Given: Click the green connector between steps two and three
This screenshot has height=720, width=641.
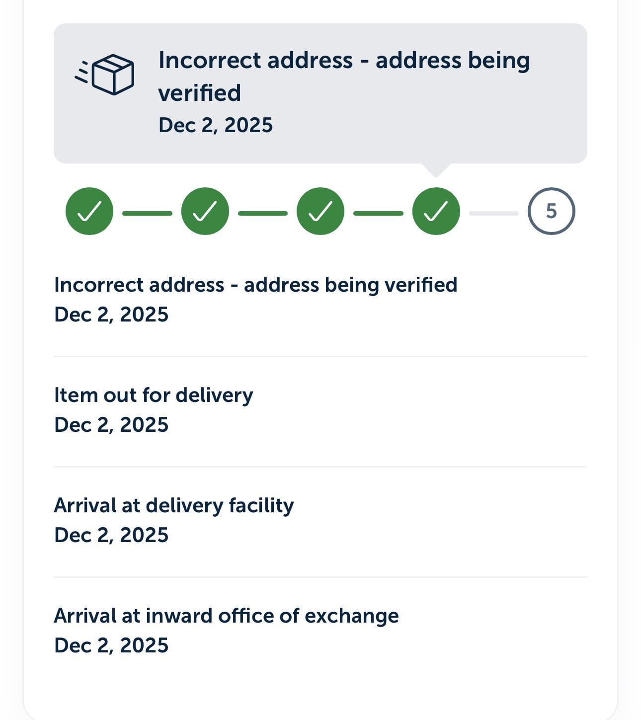Looking at the screenshot, I should [x=262, y=213].
